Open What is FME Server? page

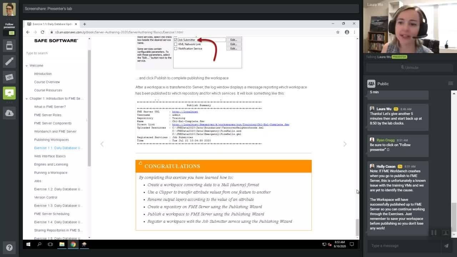pyautogui.click(x=50, y=107)
